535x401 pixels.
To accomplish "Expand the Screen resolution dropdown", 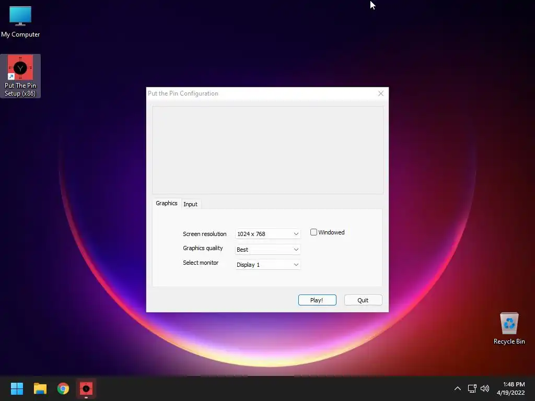I will pos(268,234).
